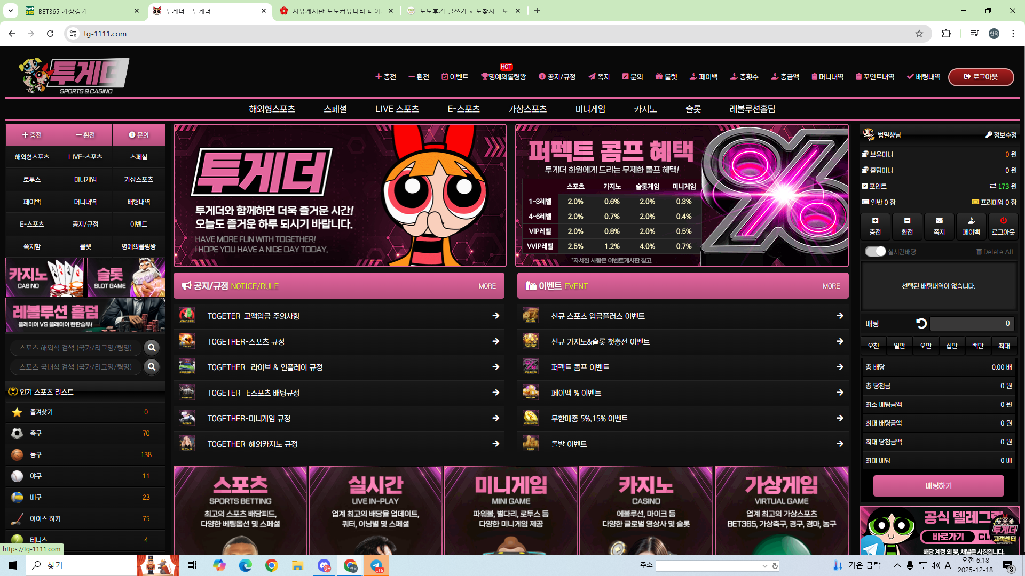Click the 충전 plus icon in user panel
The width and height of the screenshot is (1025, 576).
875,221
